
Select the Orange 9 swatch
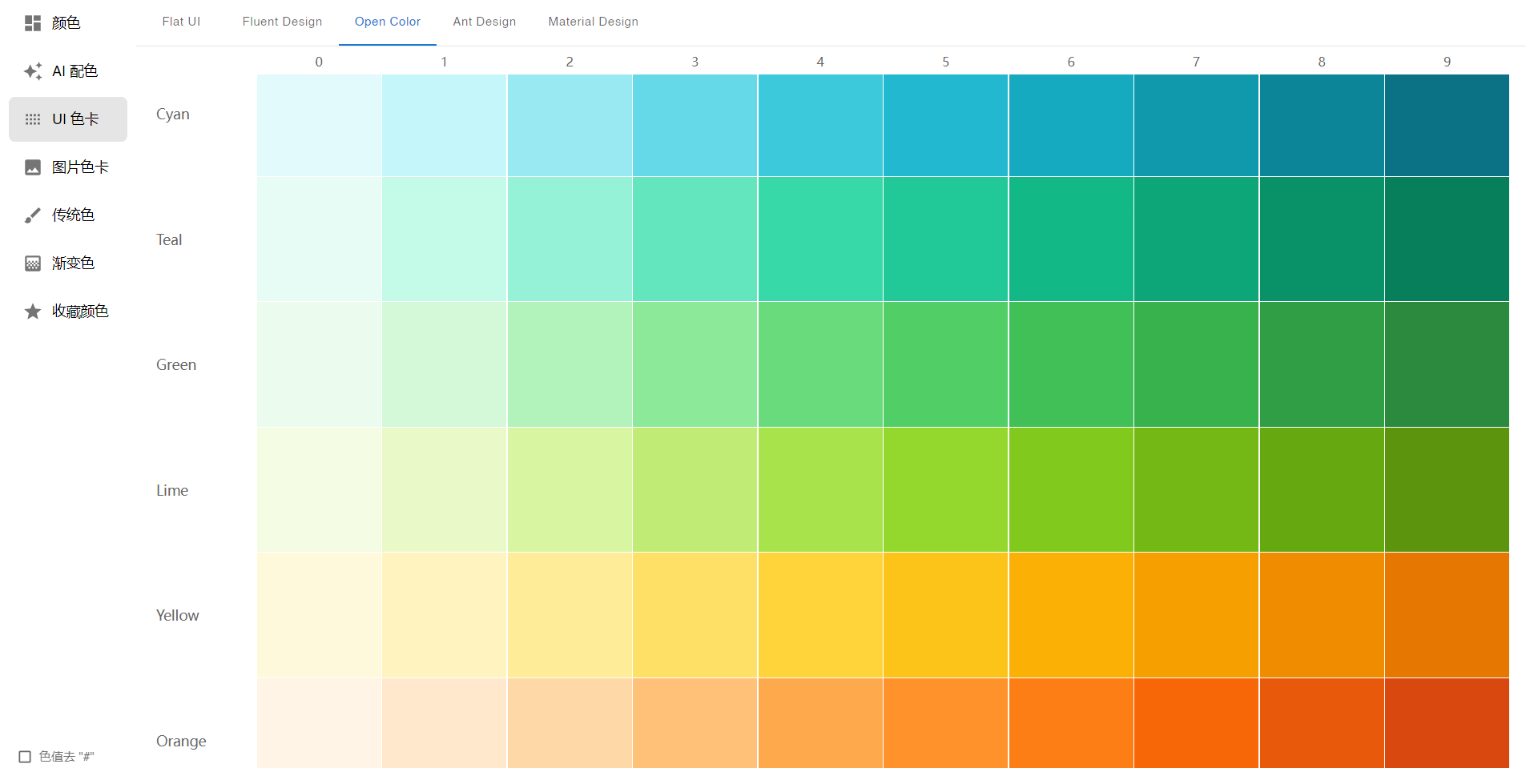pyautogui.click(x=1447, y=723)
